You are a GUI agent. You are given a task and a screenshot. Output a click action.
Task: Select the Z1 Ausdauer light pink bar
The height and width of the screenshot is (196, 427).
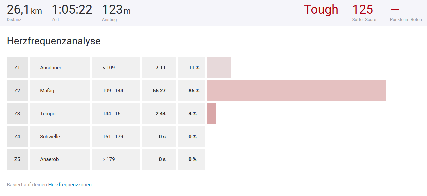pyautogui.click(x=219, y=68)
